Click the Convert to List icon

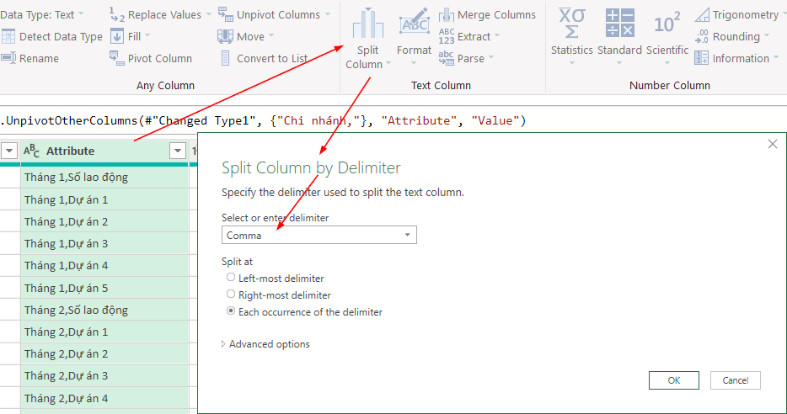(x=225, y=58)
